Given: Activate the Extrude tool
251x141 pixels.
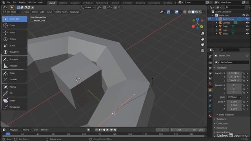Looking at the screenshot, I should [x=15, y=80].
